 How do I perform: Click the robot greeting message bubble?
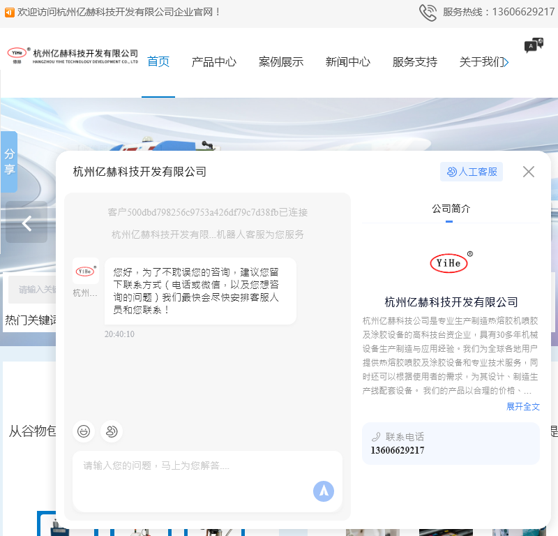tap(200, 291)
